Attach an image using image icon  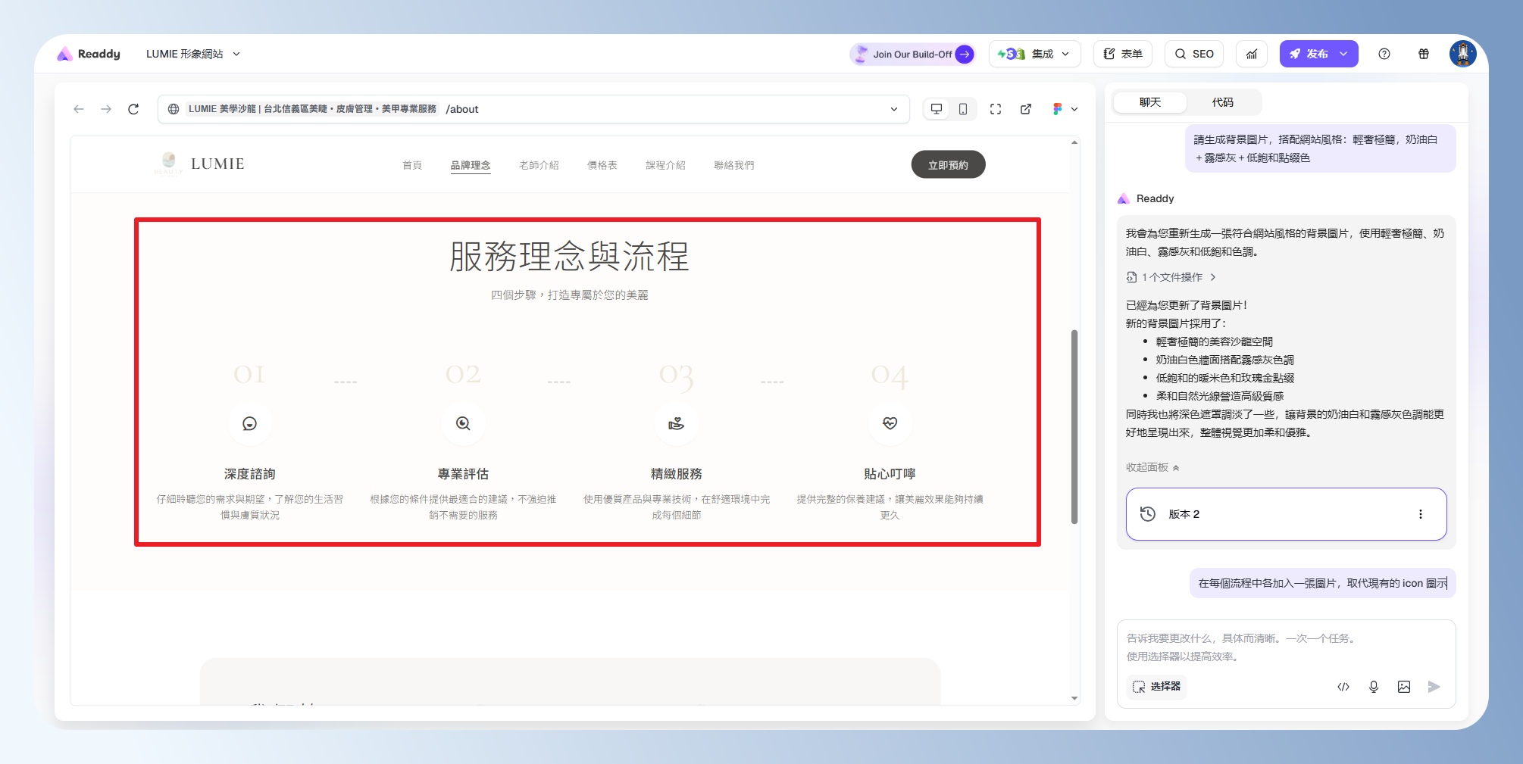[x=1404, y=687]
